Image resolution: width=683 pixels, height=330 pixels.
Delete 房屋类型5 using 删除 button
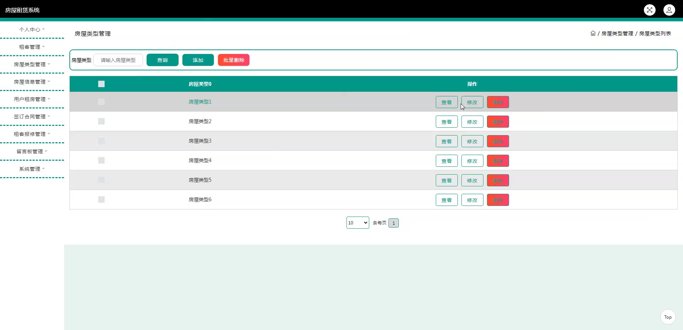(x=498, y=180)
